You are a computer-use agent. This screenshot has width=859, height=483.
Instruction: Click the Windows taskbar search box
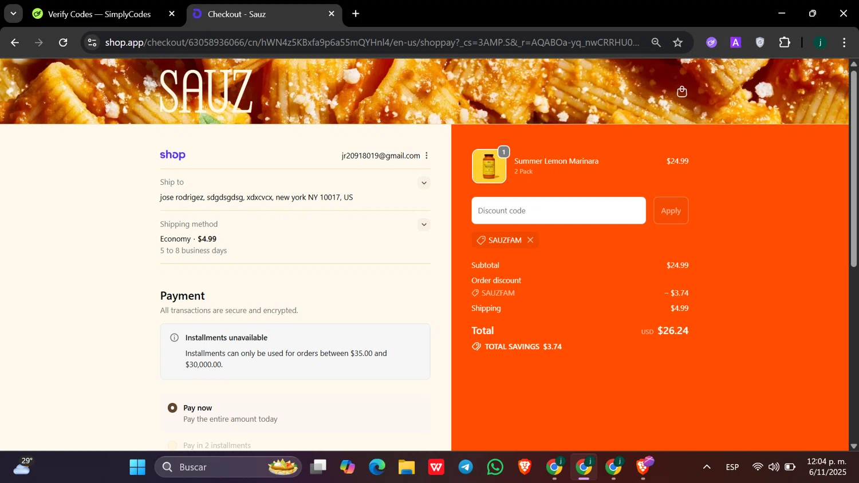click(228, 468)
